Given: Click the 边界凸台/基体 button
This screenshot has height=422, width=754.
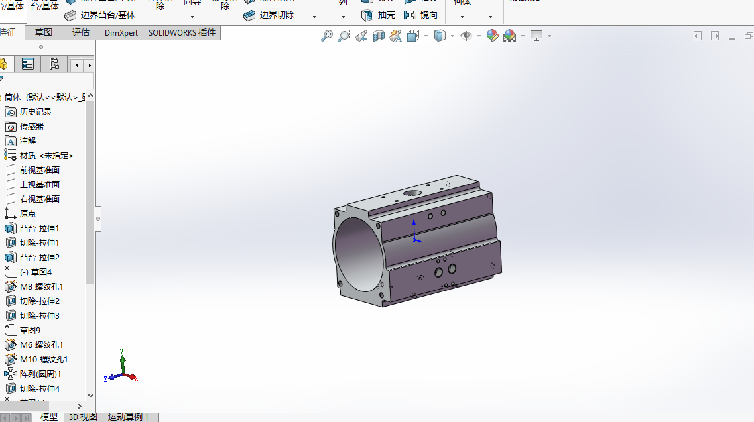Looking at the screenshot, I should [x=100, y=15].
